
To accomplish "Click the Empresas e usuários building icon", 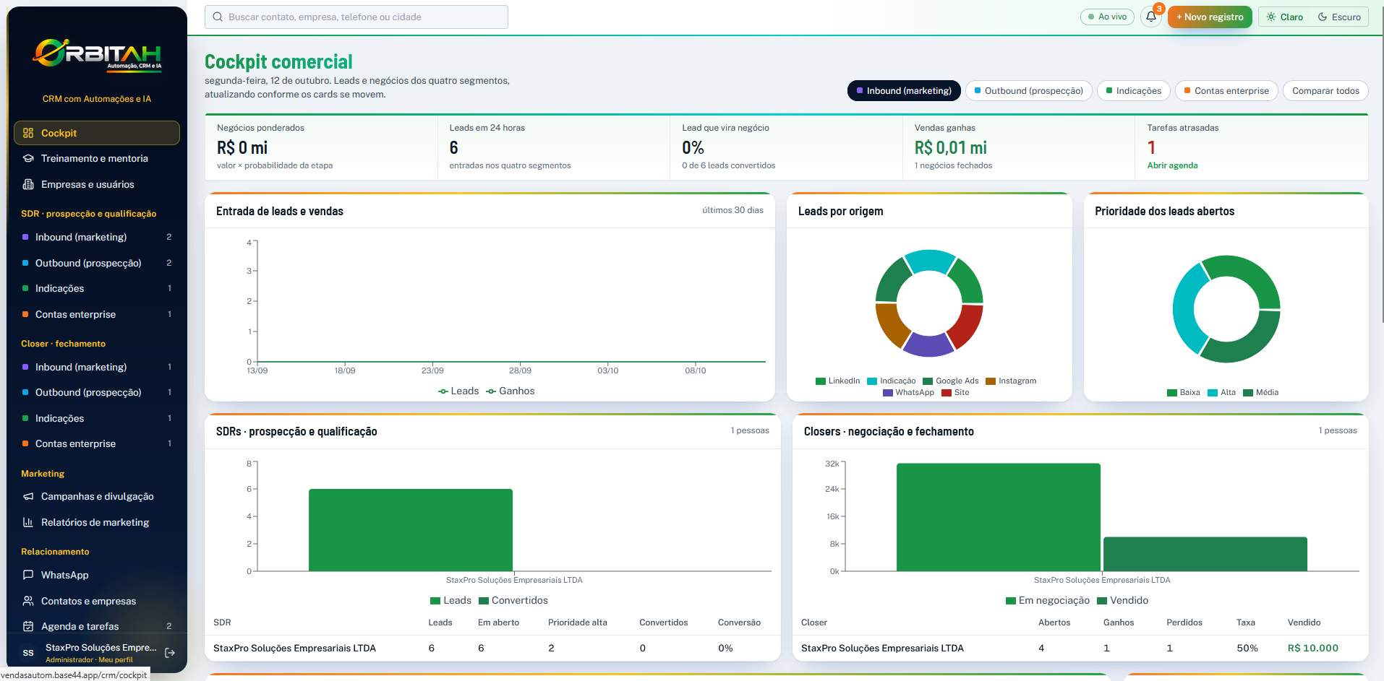I will (28, 184).
